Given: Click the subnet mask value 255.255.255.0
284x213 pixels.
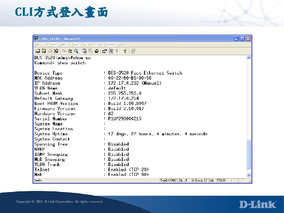Looking at the screenshot, I should [x=125, y=93].
